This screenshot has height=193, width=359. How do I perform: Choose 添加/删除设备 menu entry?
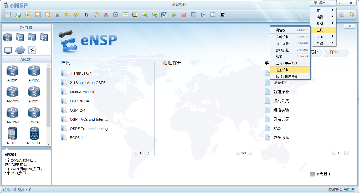tap(290, 76)
